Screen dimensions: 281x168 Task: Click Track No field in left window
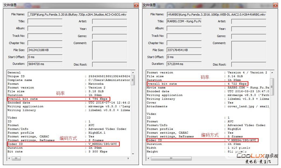(x=45, y=36)
